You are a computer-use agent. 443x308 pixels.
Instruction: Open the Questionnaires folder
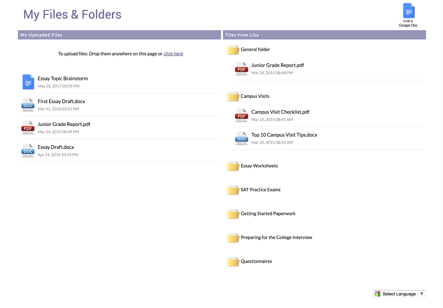point(233,262)
